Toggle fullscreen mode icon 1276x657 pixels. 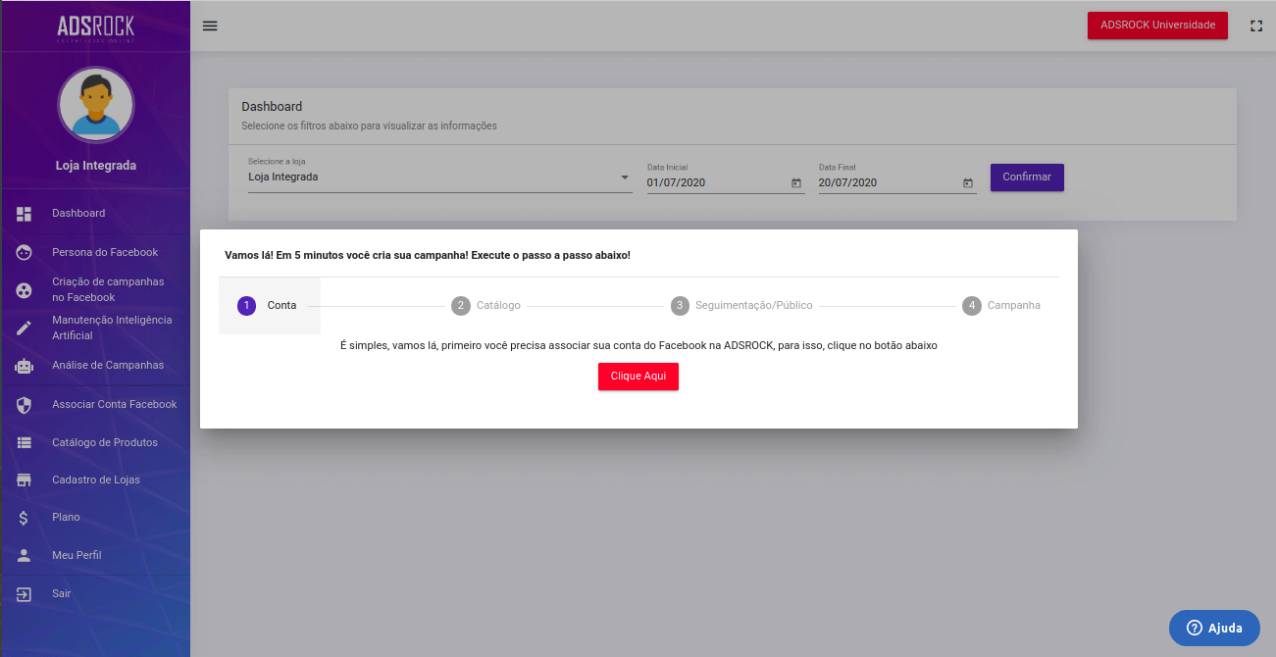[1255, 25]
